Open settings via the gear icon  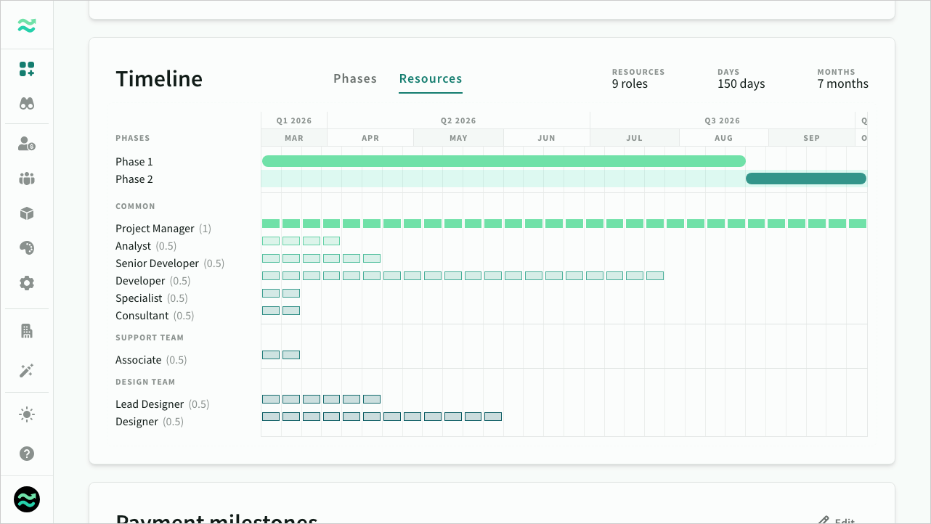27,283
